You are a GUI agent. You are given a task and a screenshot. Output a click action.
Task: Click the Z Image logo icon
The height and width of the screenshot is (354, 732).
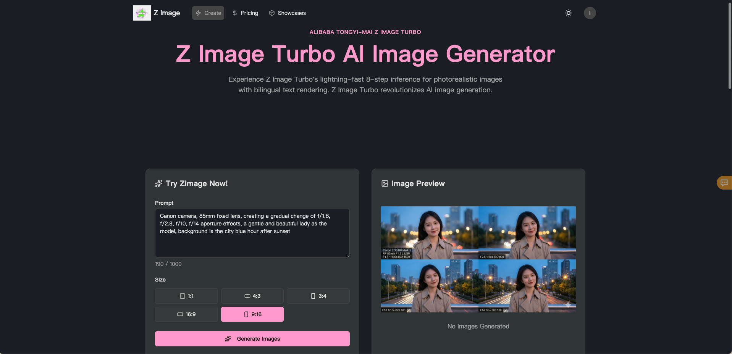pos(142,13)
